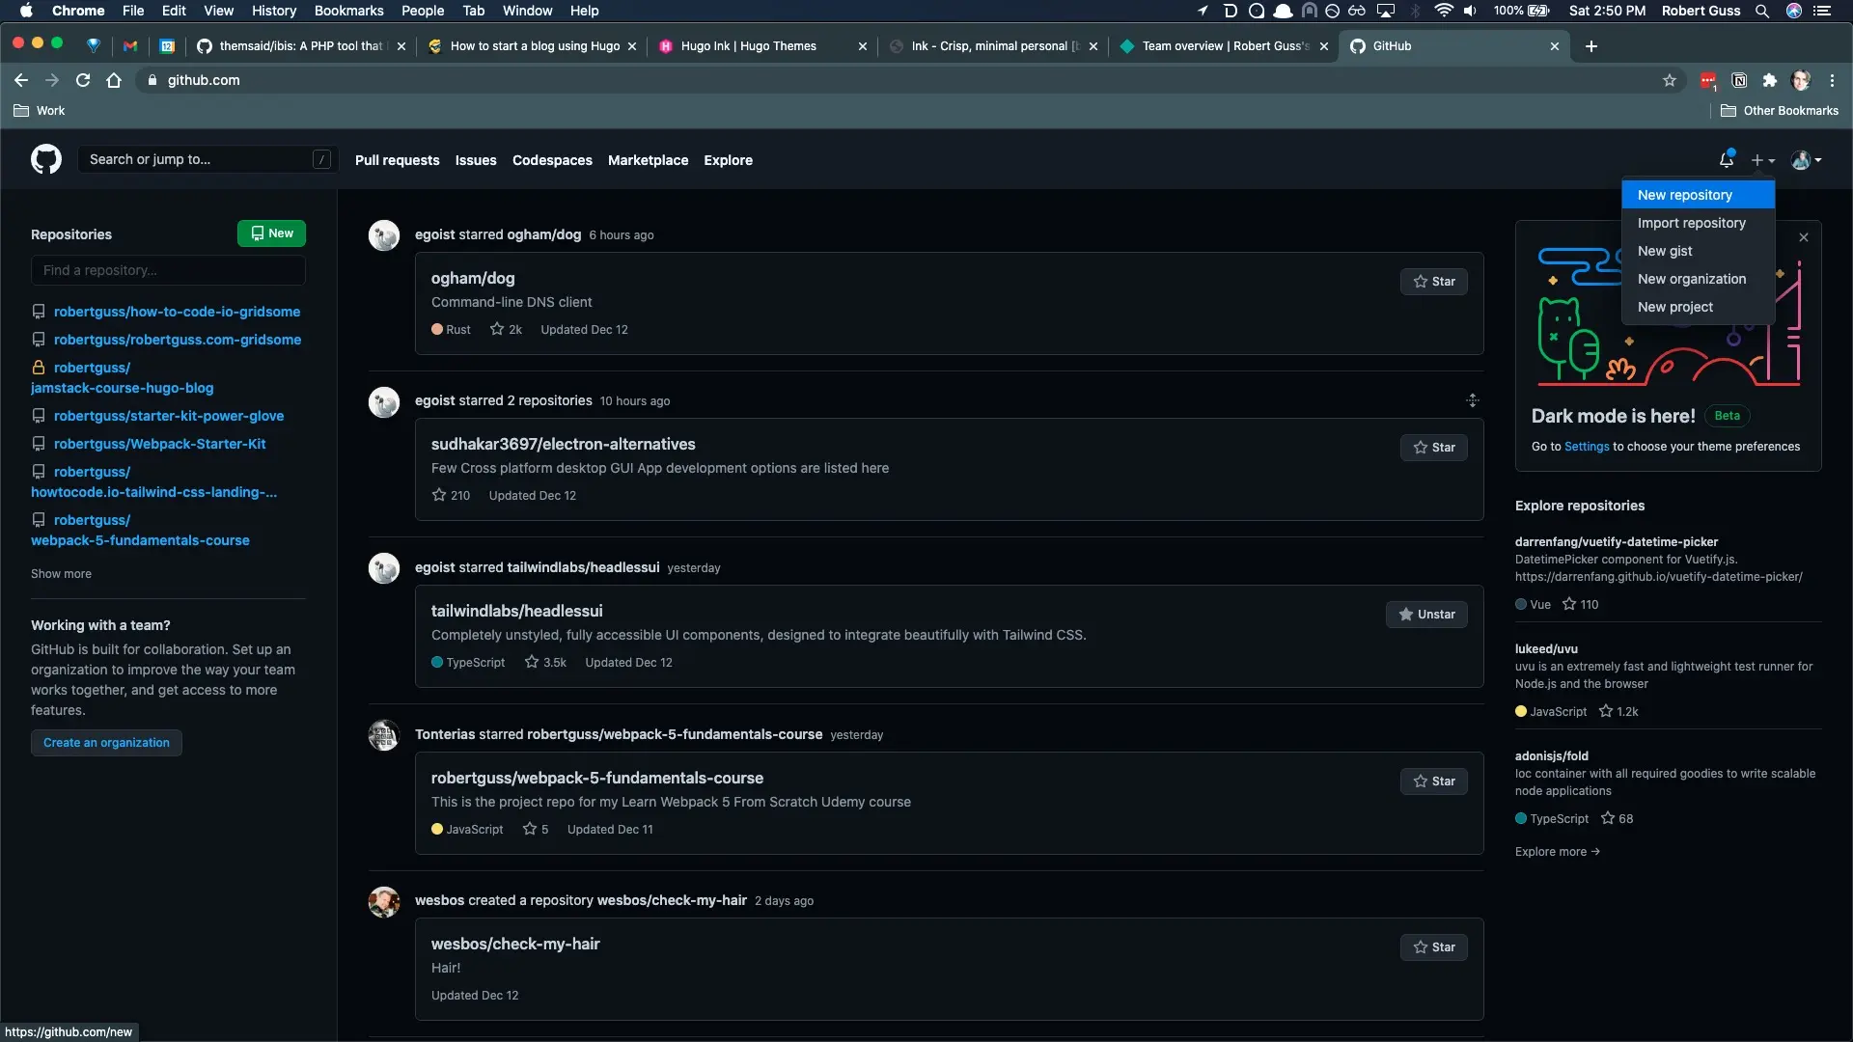Screen dimensions: 1853x1042
Task: Switch to Team overview Robert Guss tab
Action: [x=1224, y=46]
